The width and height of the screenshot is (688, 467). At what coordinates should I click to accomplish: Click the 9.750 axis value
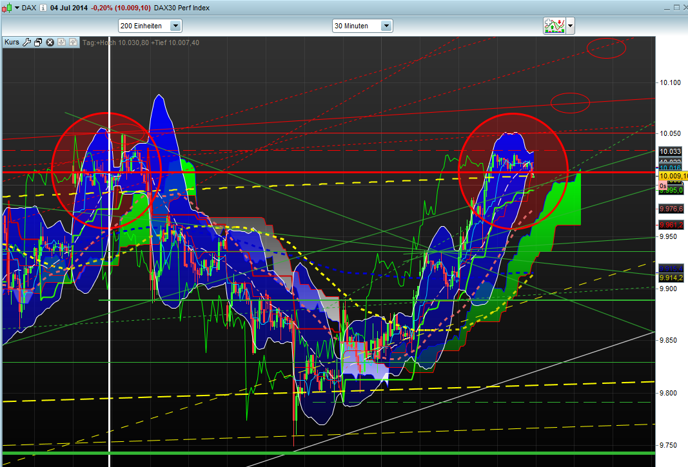pos(668,445)
